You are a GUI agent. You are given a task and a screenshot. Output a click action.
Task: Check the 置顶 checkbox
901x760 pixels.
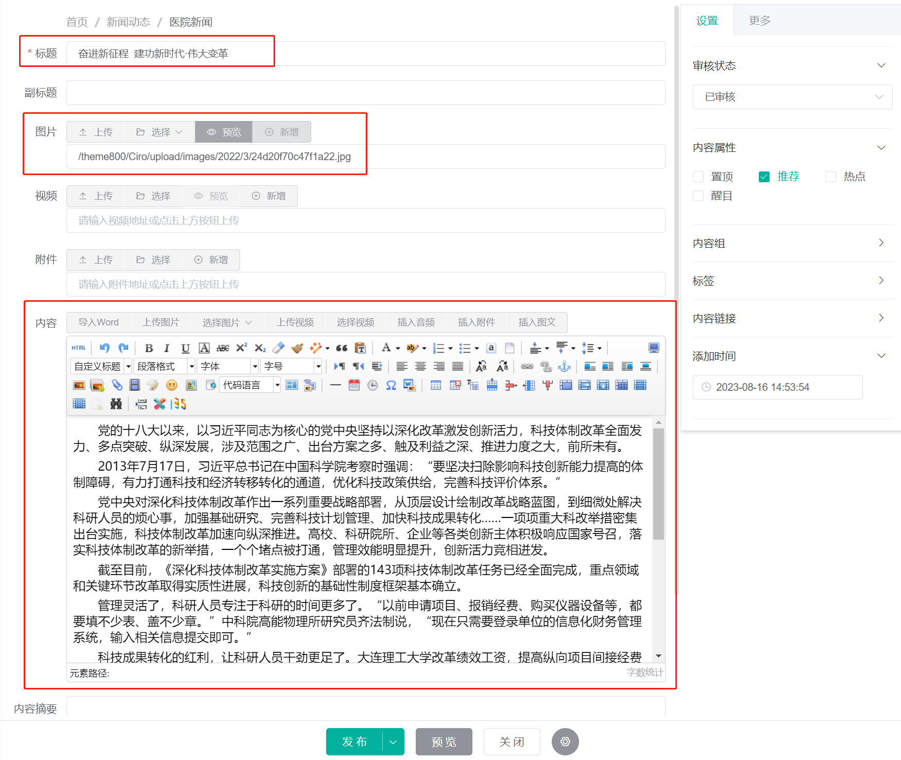(698, 177)
